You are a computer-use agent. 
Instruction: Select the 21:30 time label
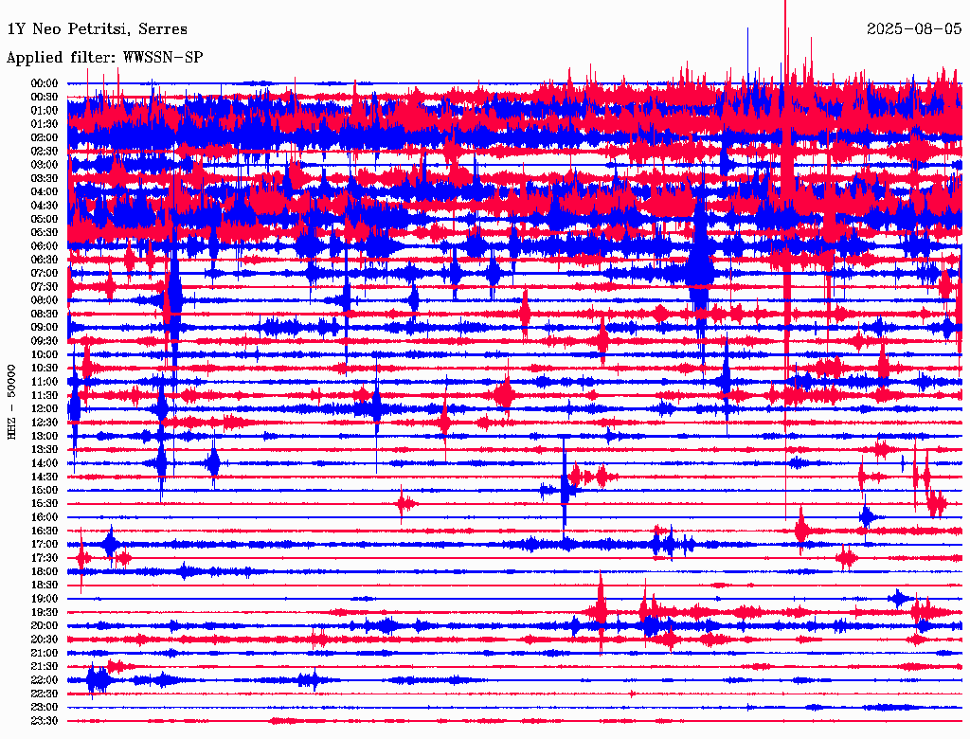45,667
